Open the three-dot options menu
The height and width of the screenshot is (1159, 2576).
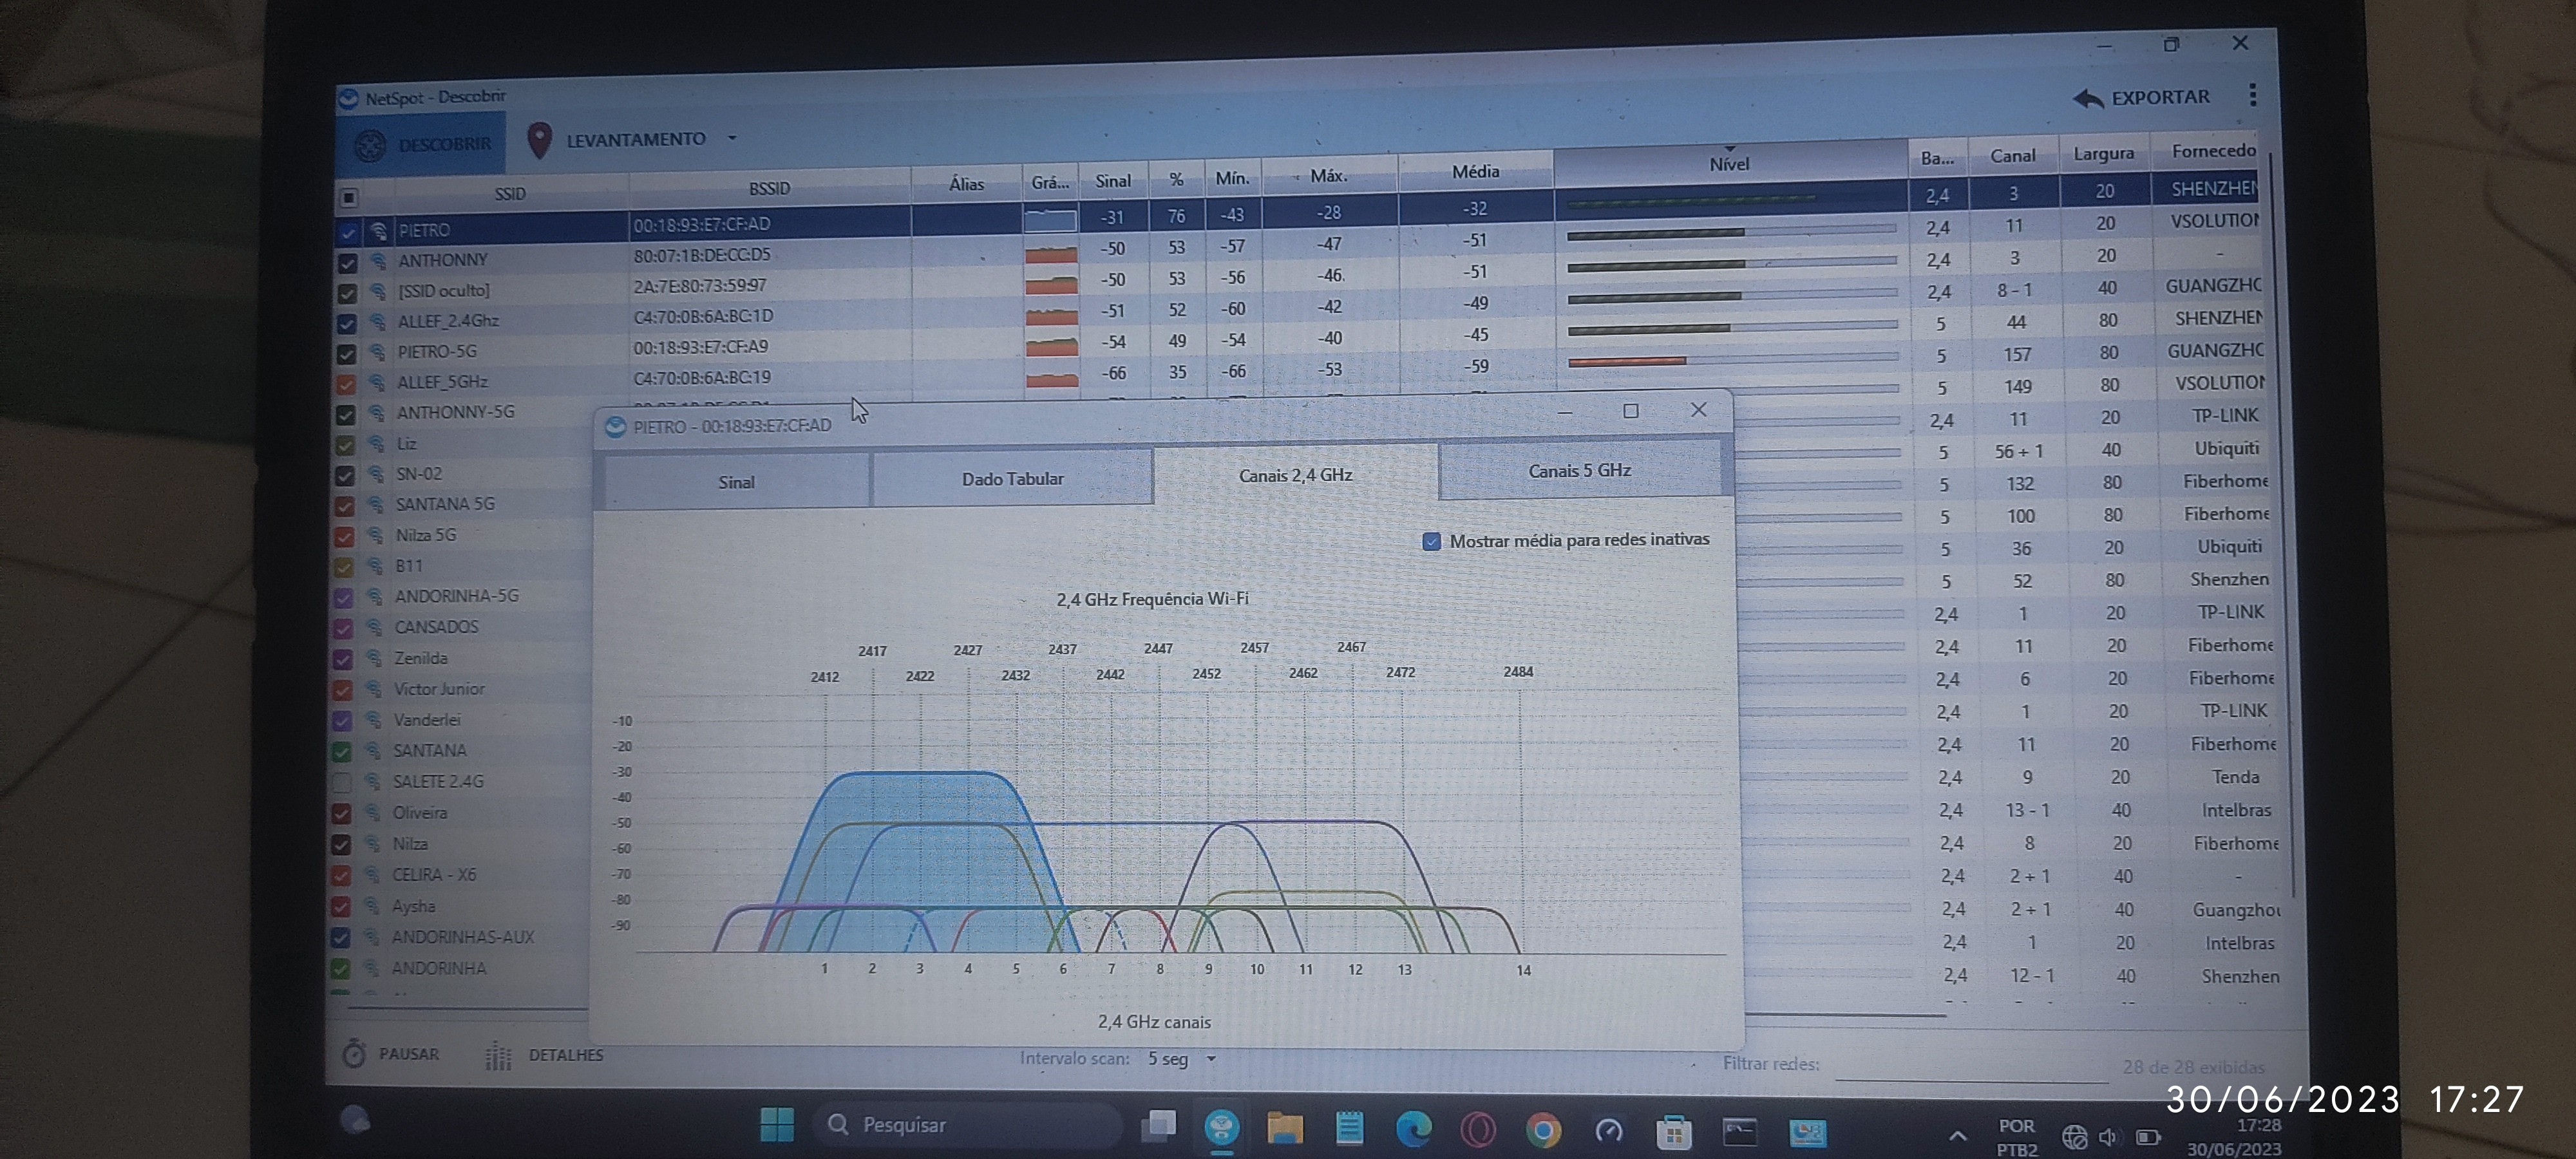2252,95
